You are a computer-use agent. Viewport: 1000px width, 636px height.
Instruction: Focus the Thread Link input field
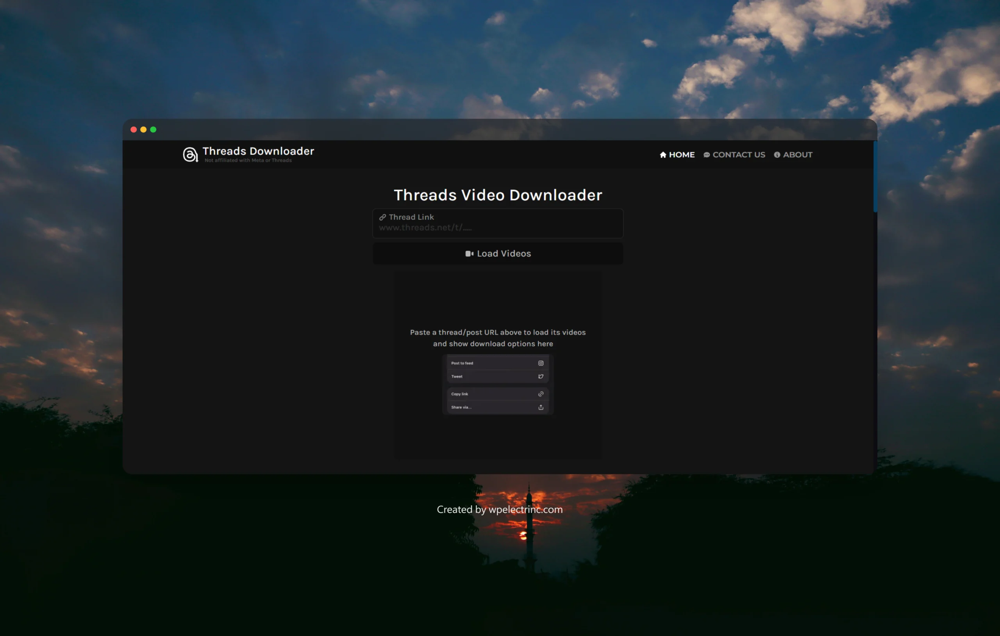point(498,223)
